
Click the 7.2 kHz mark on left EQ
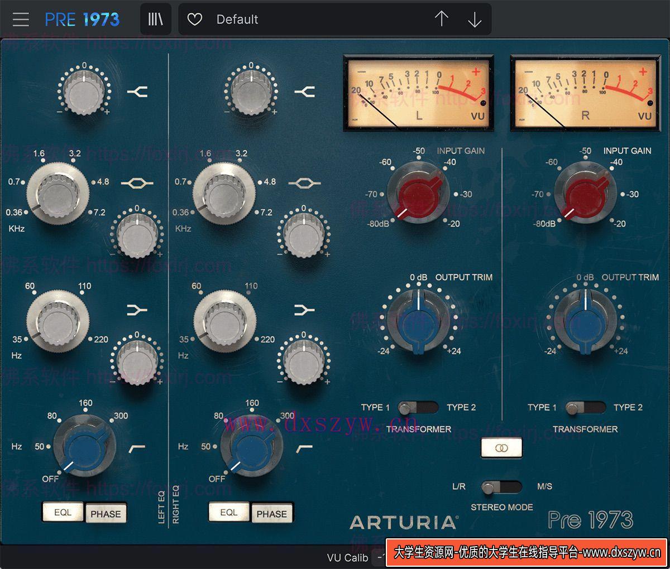click(x=99, y=213)
